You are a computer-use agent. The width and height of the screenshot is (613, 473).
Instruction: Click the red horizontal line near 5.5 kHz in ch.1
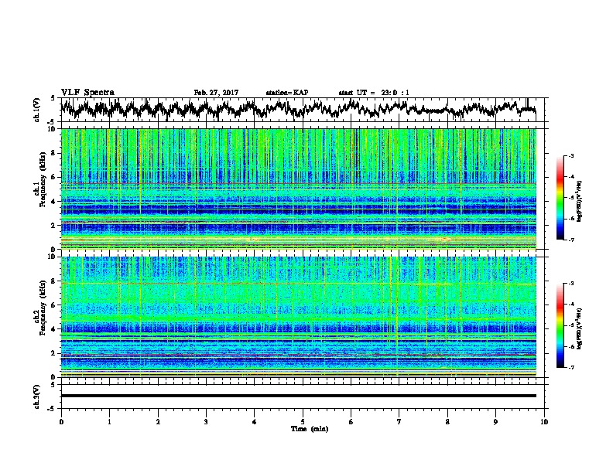(x=299, y=183)
